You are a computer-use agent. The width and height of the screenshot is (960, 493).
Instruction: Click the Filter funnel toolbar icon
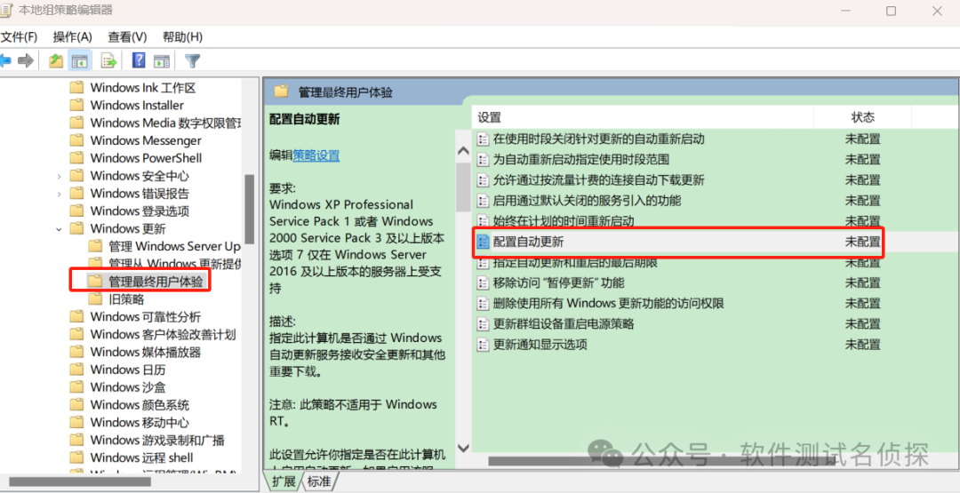pos(192,60)
